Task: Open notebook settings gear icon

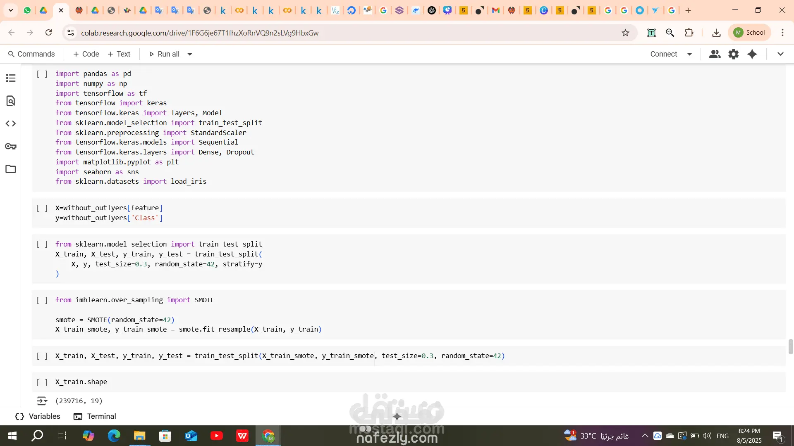Action: coord(733,54)
